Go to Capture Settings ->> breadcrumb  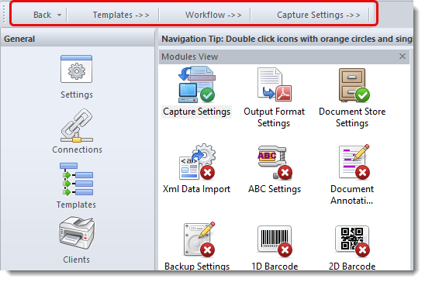click(x=319, y=15)
